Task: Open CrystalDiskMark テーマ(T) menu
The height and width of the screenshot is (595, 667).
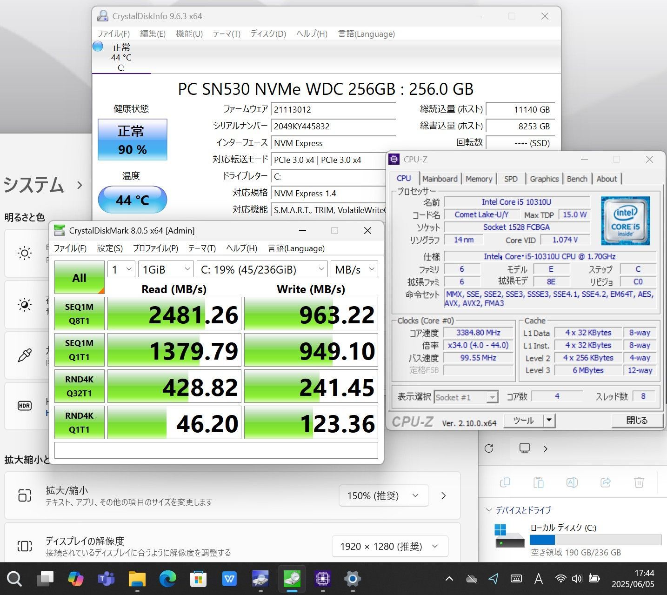Action: 202,248
